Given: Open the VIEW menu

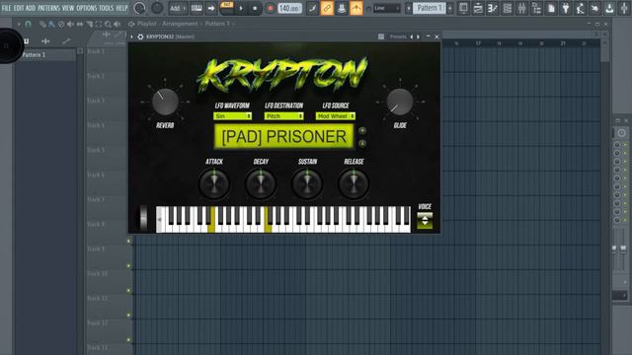Looking at the screenshot, I should 68,8.
